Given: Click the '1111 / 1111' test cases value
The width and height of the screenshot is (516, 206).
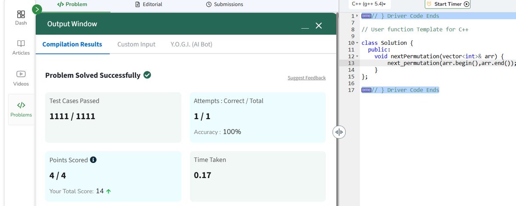Looking at the screenshot, I should click(x=73, y=116).
